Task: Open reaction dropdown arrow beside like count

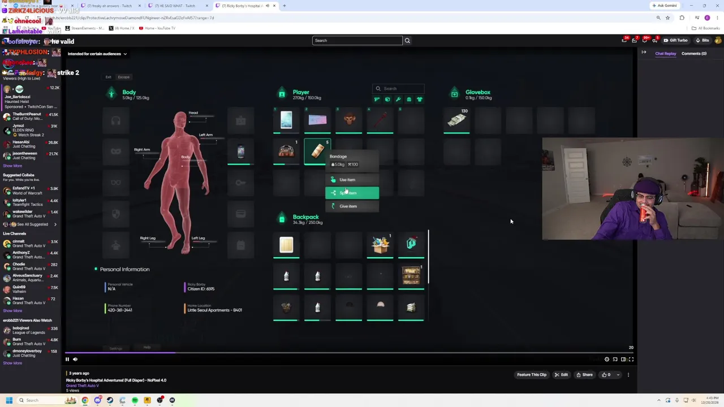Action: pos(618,375)
